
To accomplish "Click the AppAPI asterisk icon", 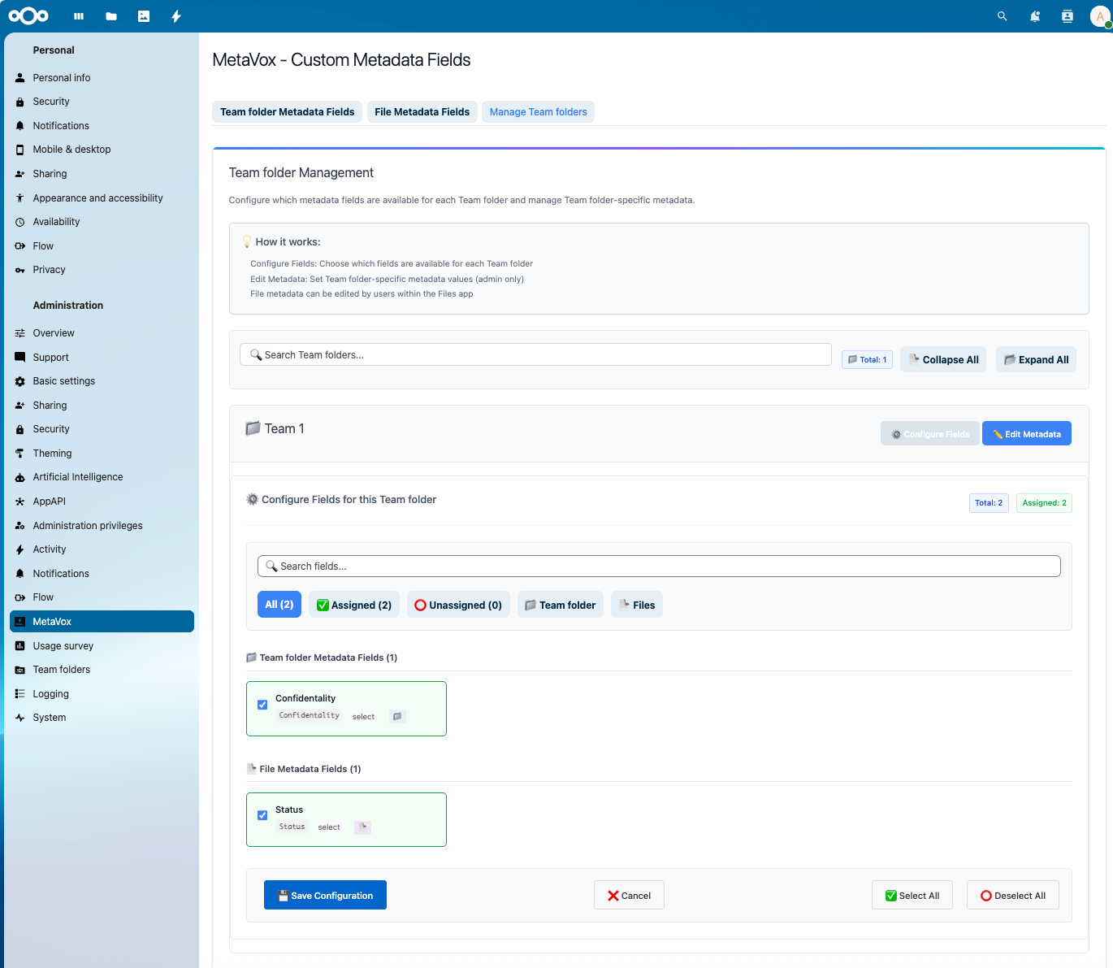I will point(20,501).
